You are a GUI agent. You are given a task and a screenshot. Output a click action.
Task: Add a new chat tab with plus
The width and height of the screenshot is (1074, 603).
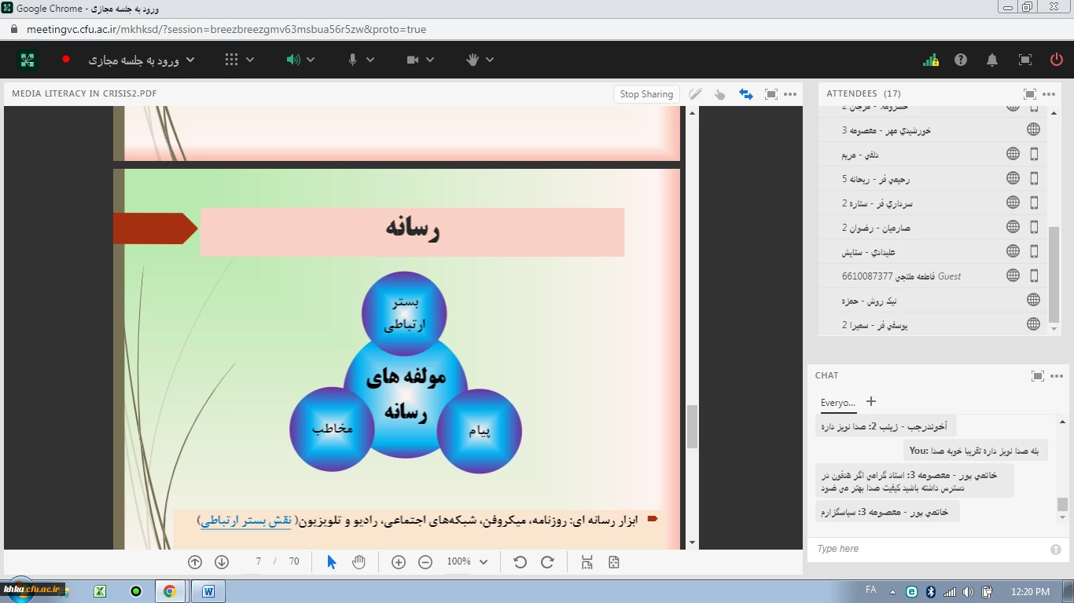[x=870, y=401]
